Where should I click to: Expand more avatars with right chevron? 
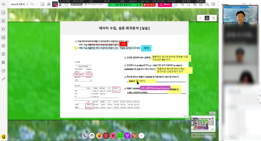tap(146, 136)
